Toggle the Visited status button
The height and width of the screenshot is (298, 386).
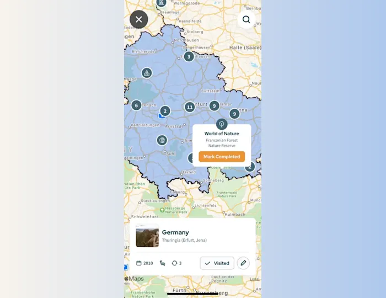(x=217, y=263)
